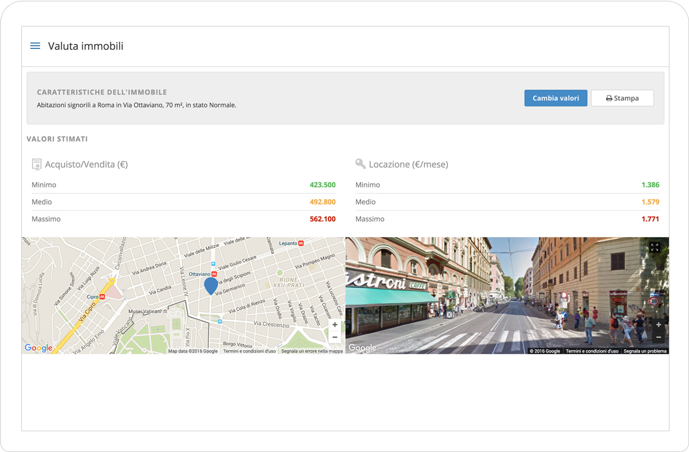Click the Via Crescenzio map label
The width and height of the screenshot is (689, 452).
coord(272,324)
